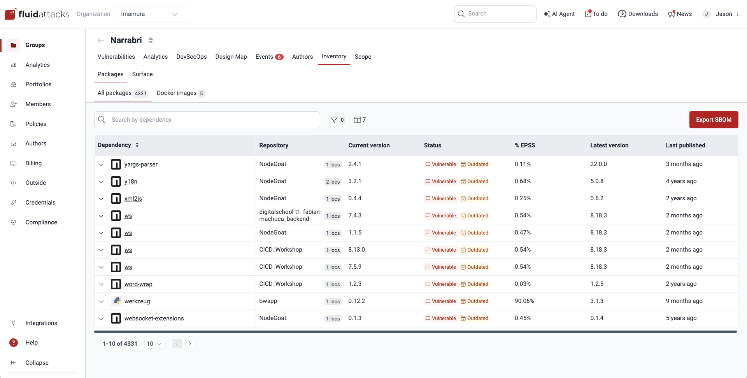The height and width of the screenshot is (378, 747).
Task: Go to the previous page of packages
Action: [177, 344]
